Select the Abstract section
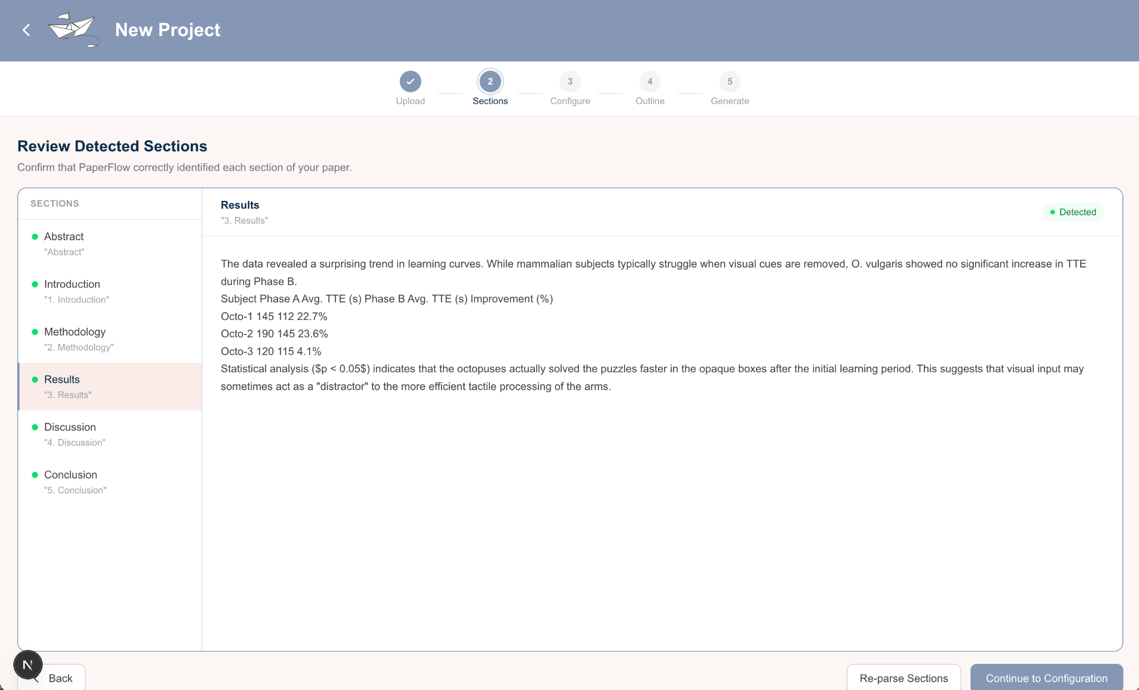1139x690 pixels. coord(110,244)
